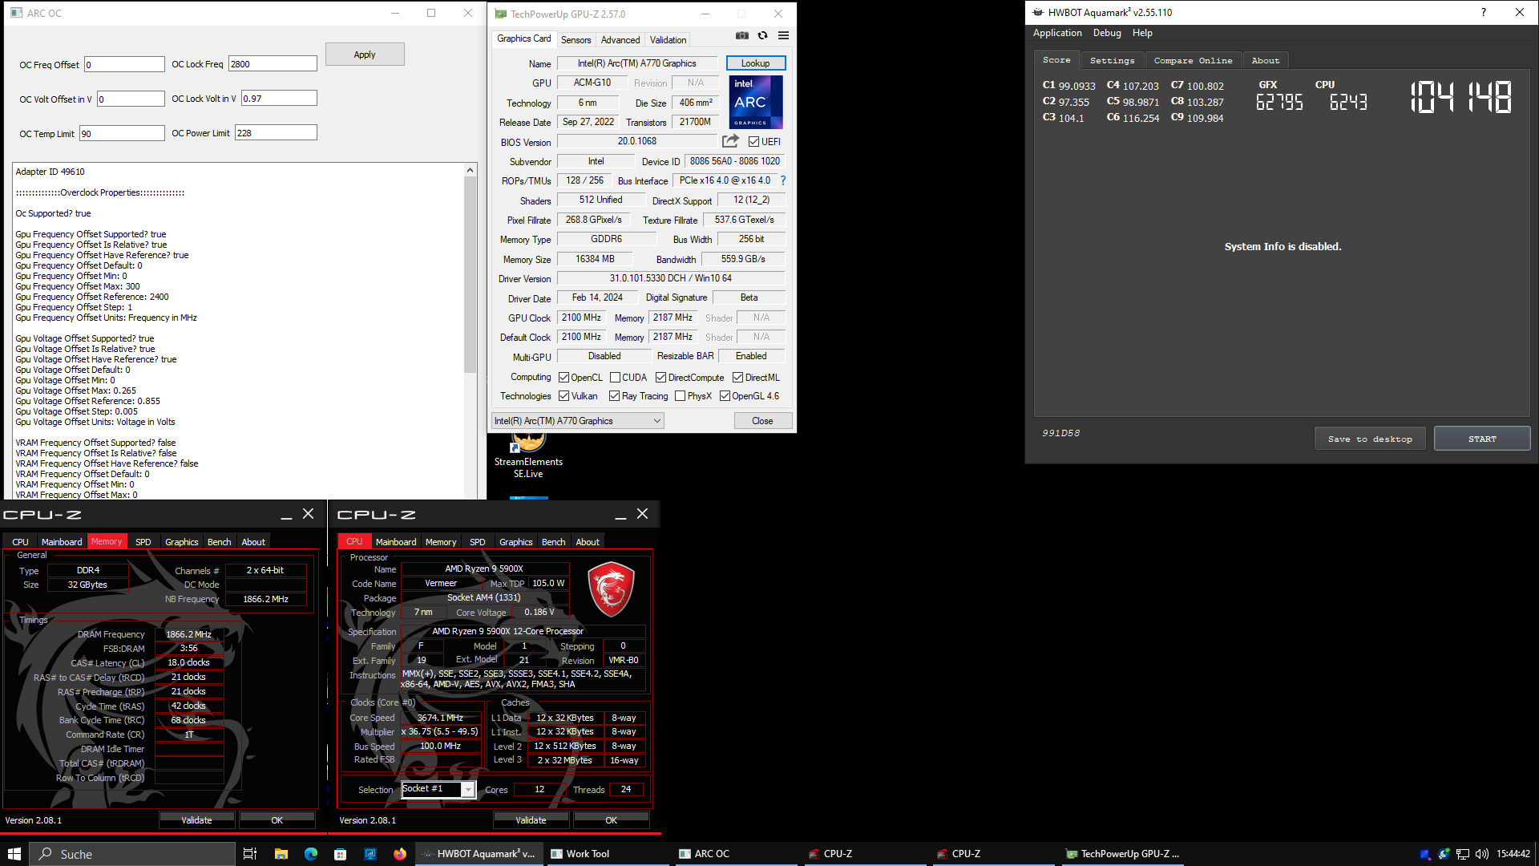Click the ARC OC log scroll-up arrow

[x=471, y=170]
